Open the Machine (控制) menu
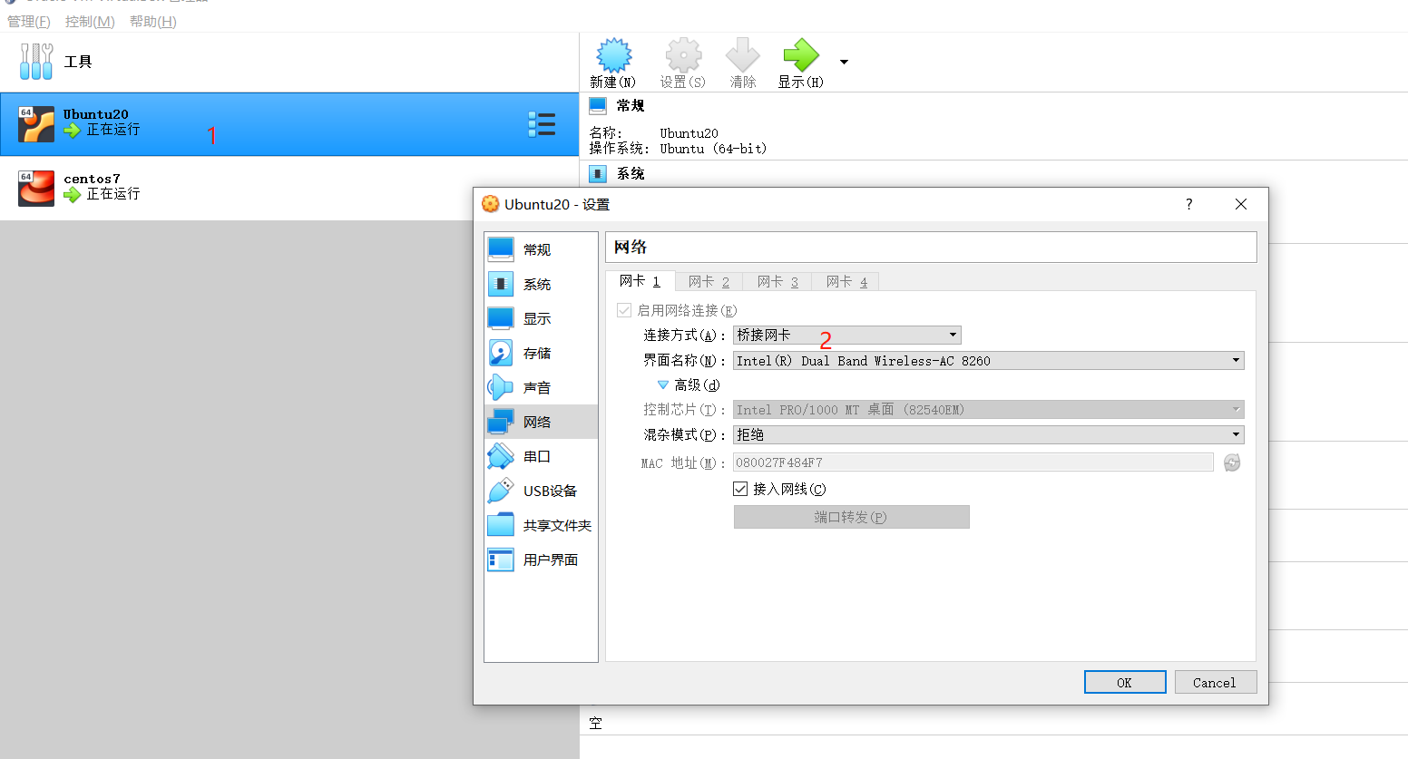The height and width of the screenshot is (759, 1408). (x=90, y=21)
